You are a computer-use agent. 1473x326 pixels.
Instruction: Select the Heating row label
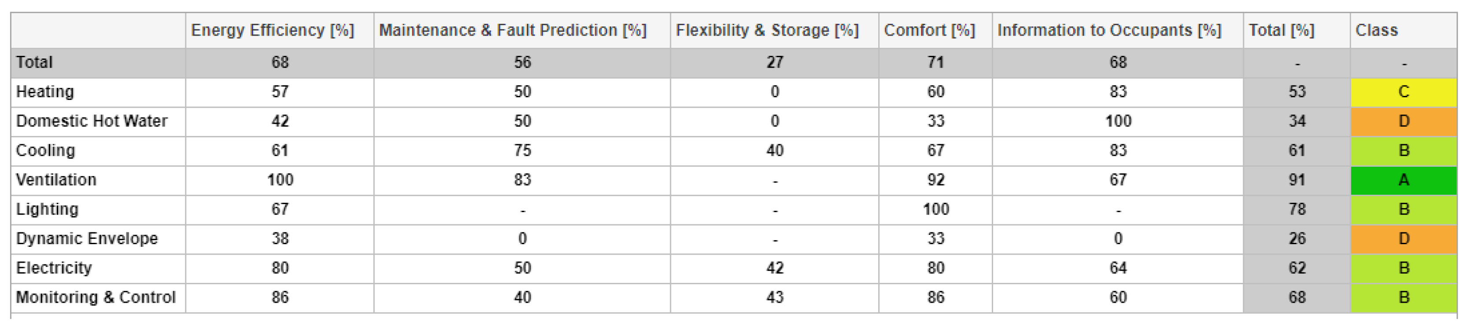pos(44,92)
